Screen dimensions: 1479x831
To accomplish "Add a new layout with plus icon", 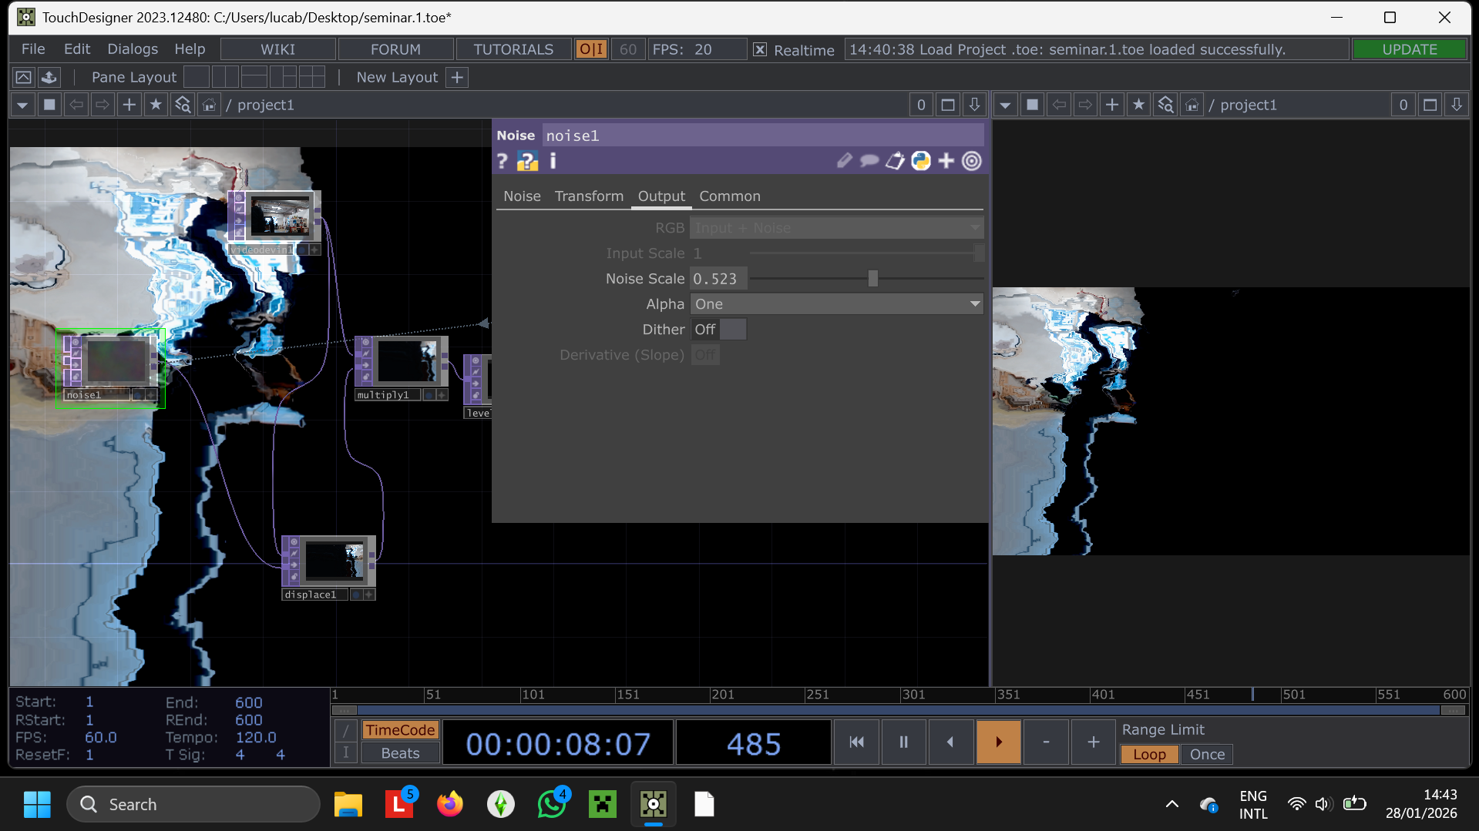I will tap(457, 77).
